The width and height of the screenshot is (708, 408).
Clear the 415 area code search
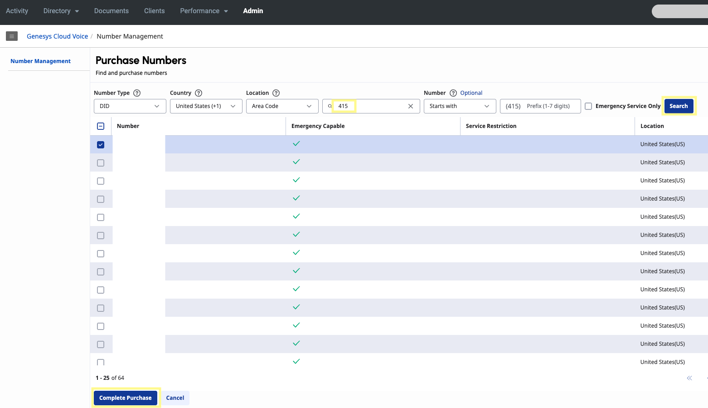coord(411,106)
